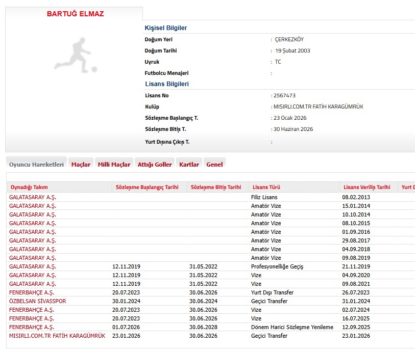The width and height of the screenshot is (415, 350).
Task: Click the BARTUĞ ELMAZ player name heading
Action: pyautogui.click(x=75, y=14)
